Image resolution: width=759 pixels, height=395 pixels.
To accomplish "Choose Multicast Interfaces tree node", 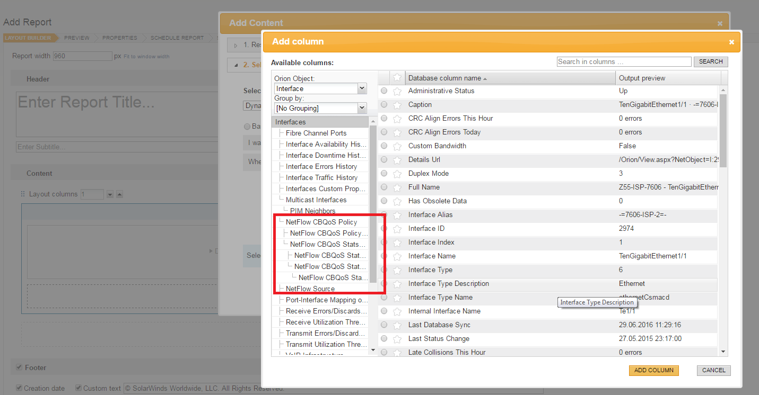I will tap(316, 200).
